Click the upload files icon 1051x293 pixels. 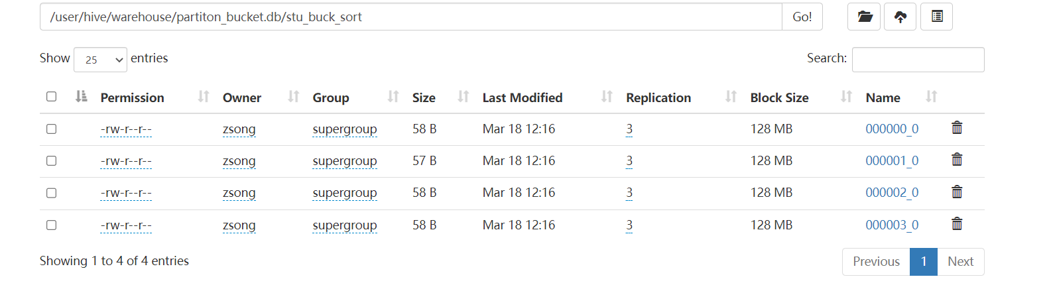click(x=900, y=17)
